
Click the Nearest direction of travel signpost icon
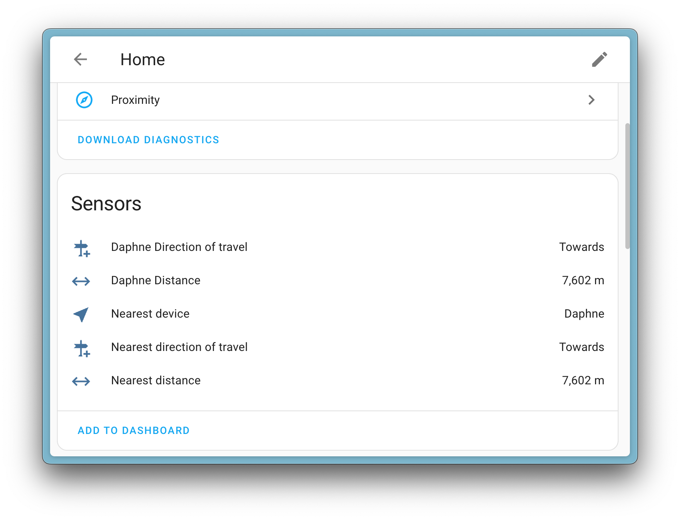point(82,349)
